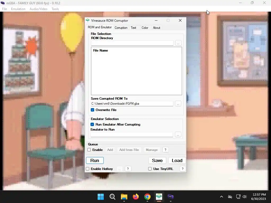Show hidden system tray icons
Image resolution: width=271 pixels, height=203 pixels.
pos(222,197)
